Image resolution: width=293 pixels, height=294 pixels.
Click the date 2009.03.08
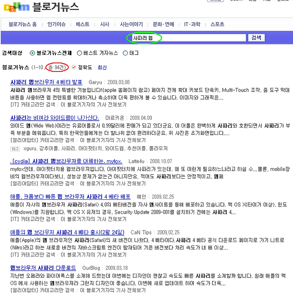coord(118,82)
